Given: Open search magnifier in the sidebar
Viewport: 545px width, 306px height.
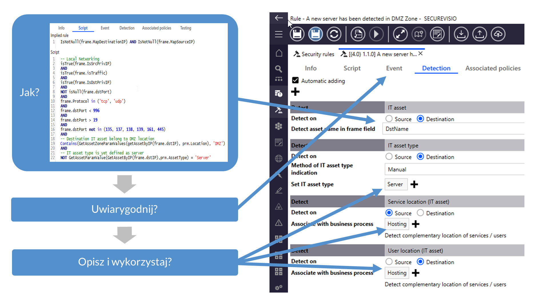Looking at the screenshot, I should point(278,69).
